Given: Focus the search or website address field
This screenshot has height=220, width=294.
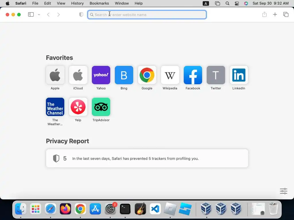Looking at the screenshot, I should coord(147,15).
